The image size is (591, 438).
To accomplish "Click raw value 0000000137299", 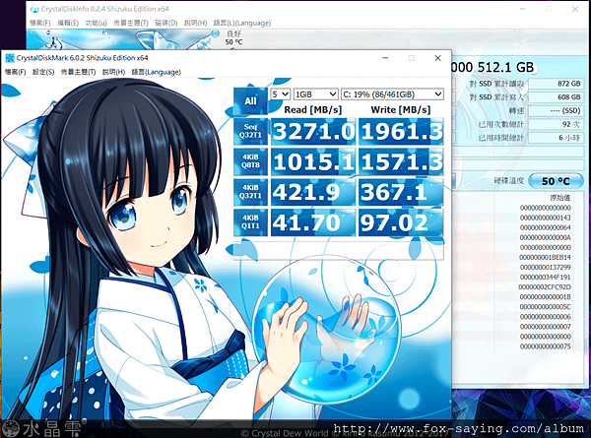I will pyautogui.click(x=545, y=267).
